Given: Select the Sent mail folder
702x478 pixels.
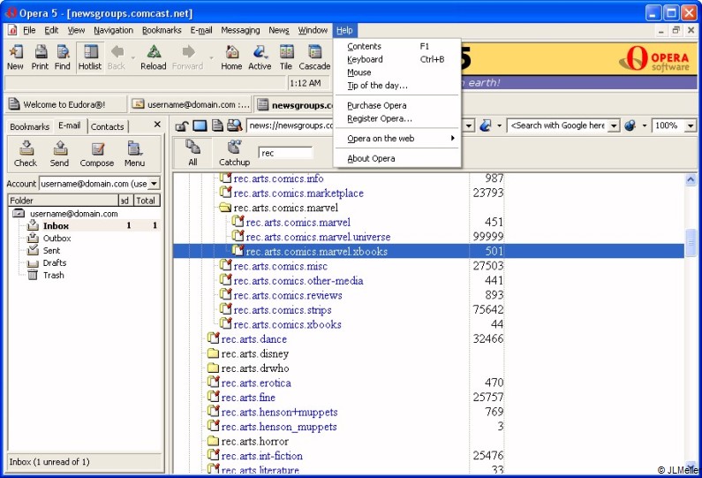Looking at the screenshot, I should click(x=51, y=250).
